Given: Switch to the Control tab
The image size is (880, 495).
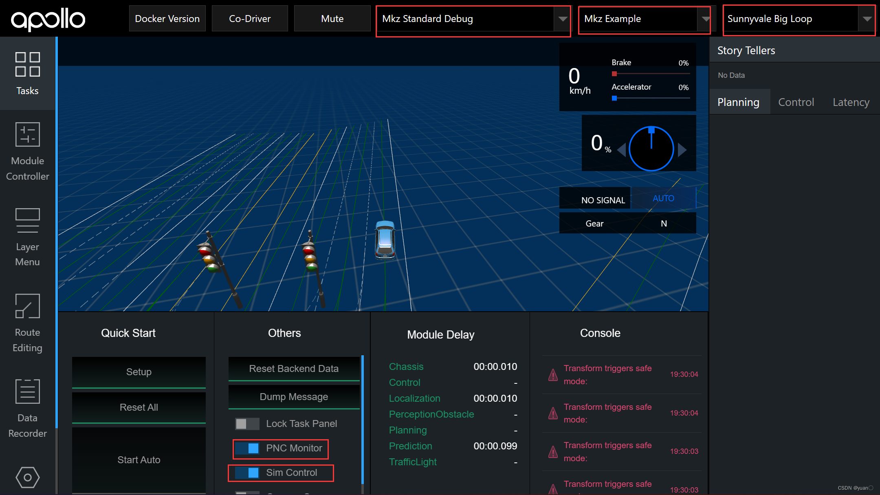Looking at the screenshot, I should click(x=796, y=102).
